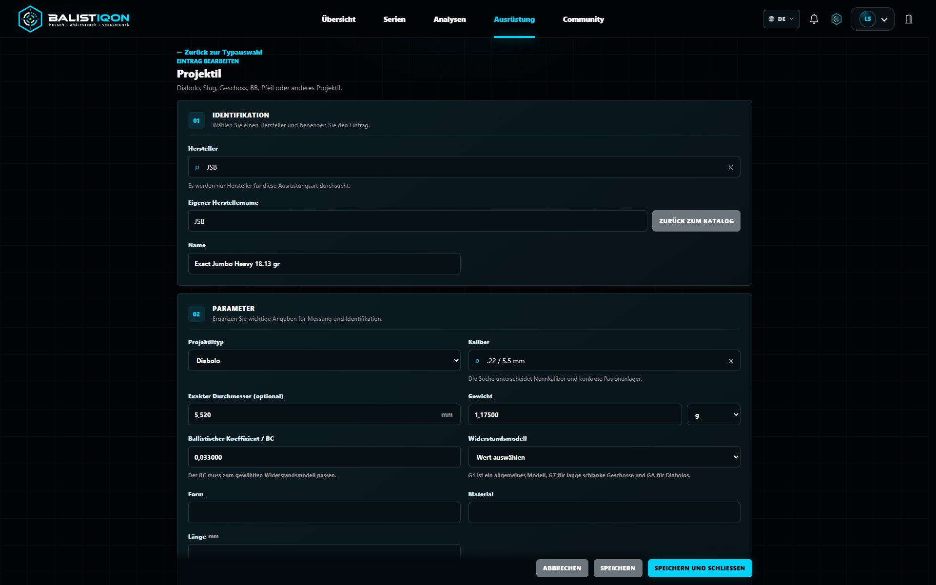Click the Name input field
The height and width of the screenshot is (585, 936).
324,264
